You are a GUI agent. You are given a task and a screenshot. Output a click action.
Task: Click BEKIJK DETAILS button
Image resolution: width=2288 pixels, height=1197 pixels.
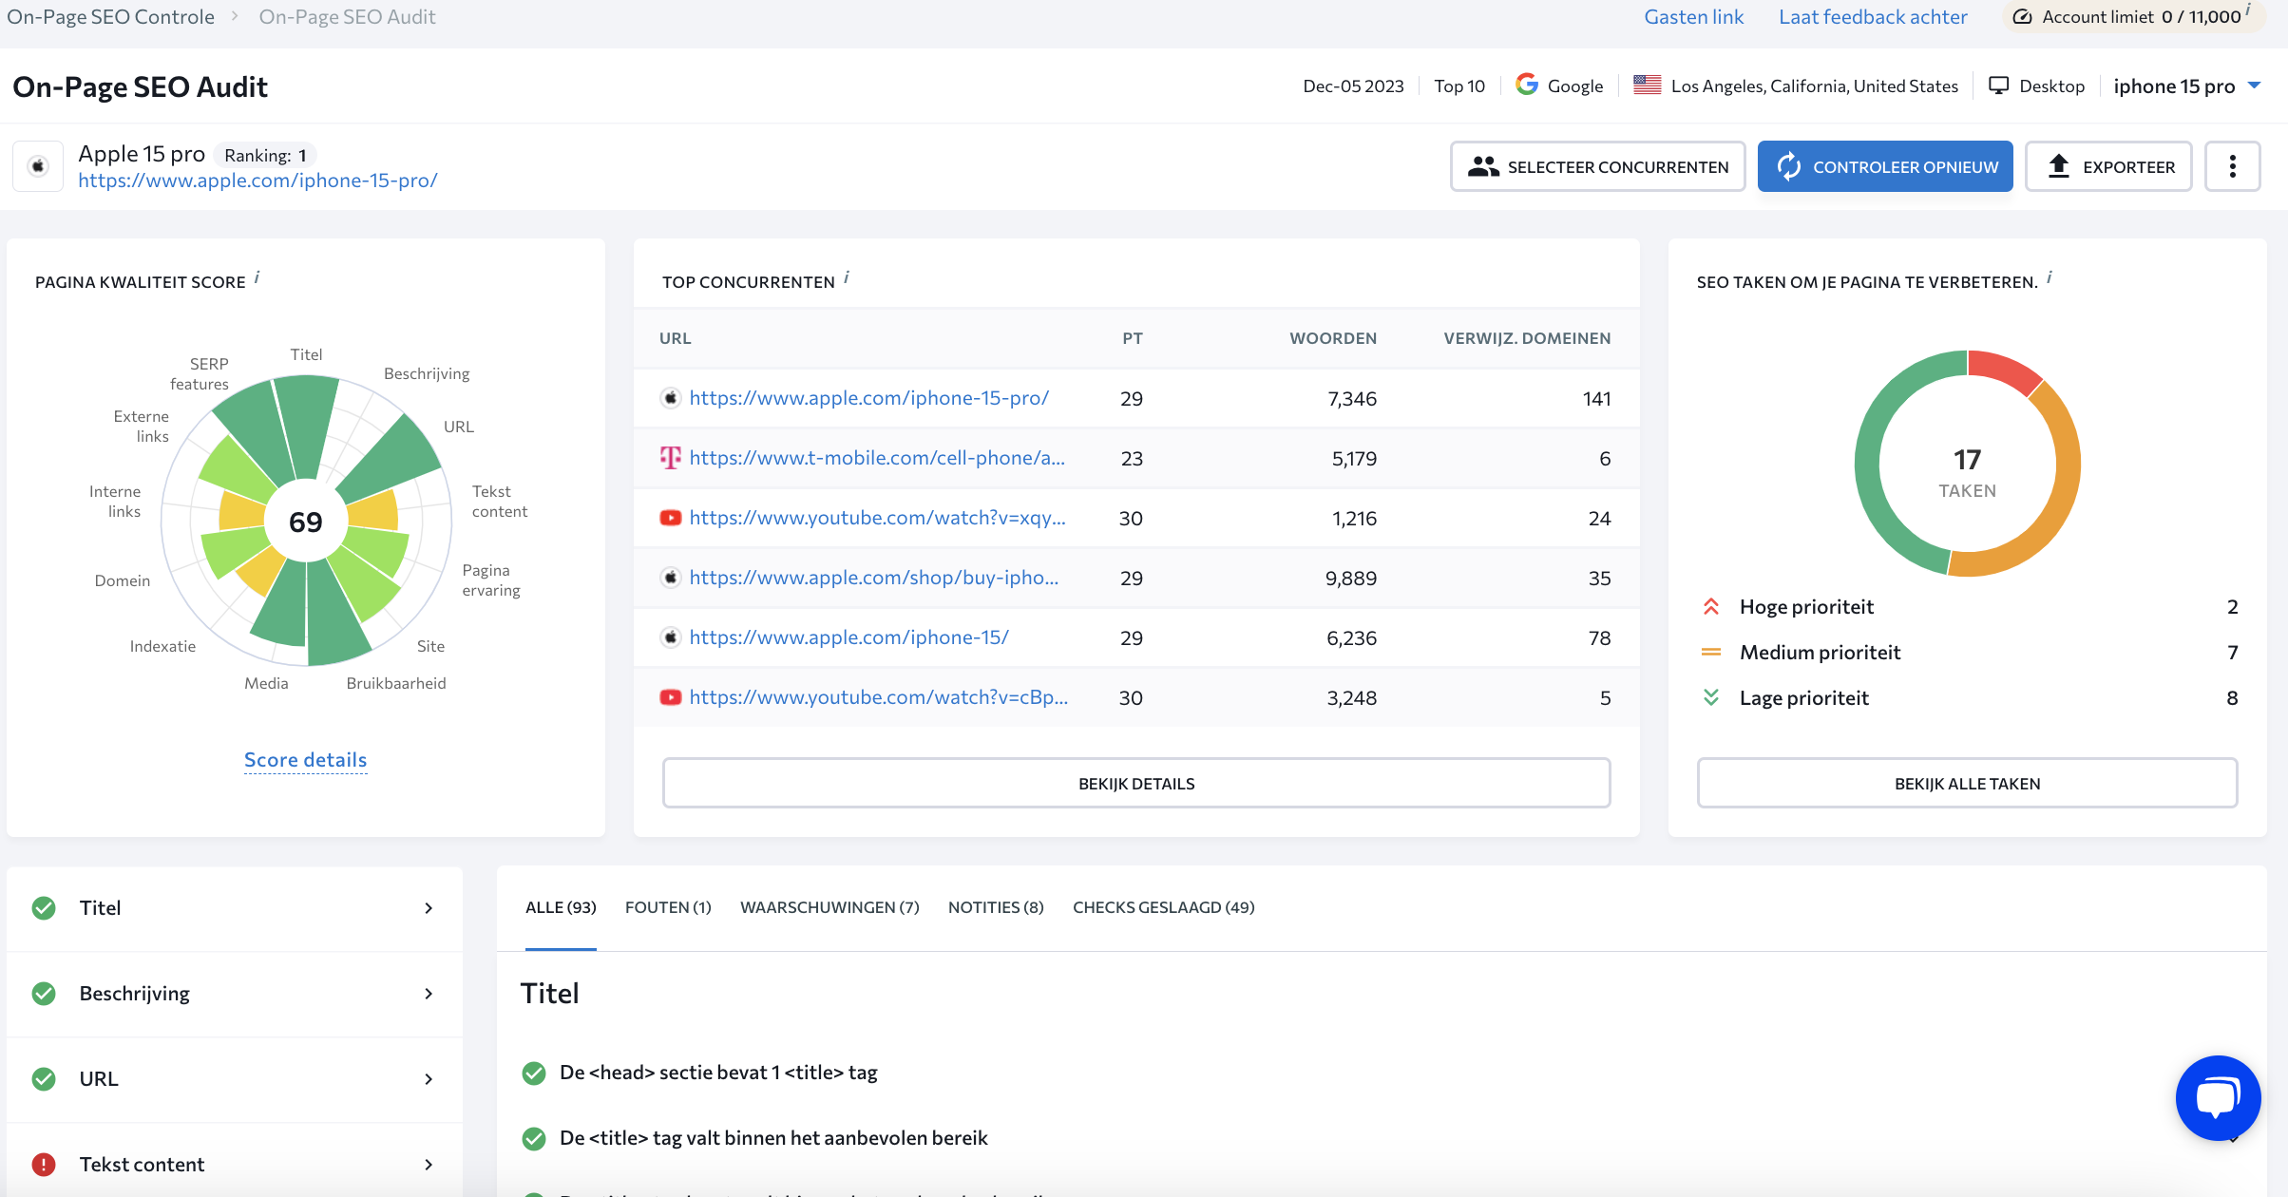[x=1136, y=783]
